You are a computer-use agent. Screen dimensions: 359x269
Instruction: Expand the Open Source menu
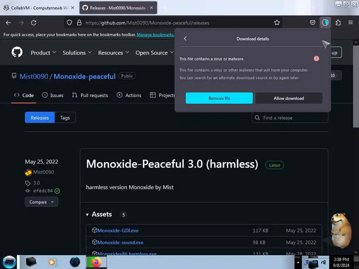click(x=155, y=53)
